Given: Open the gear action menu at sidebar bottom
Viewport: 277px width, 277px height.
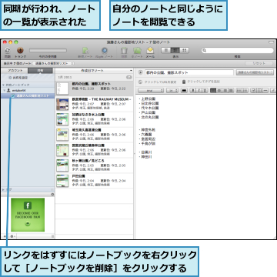Looking at the screenshot, I should 12,236.
